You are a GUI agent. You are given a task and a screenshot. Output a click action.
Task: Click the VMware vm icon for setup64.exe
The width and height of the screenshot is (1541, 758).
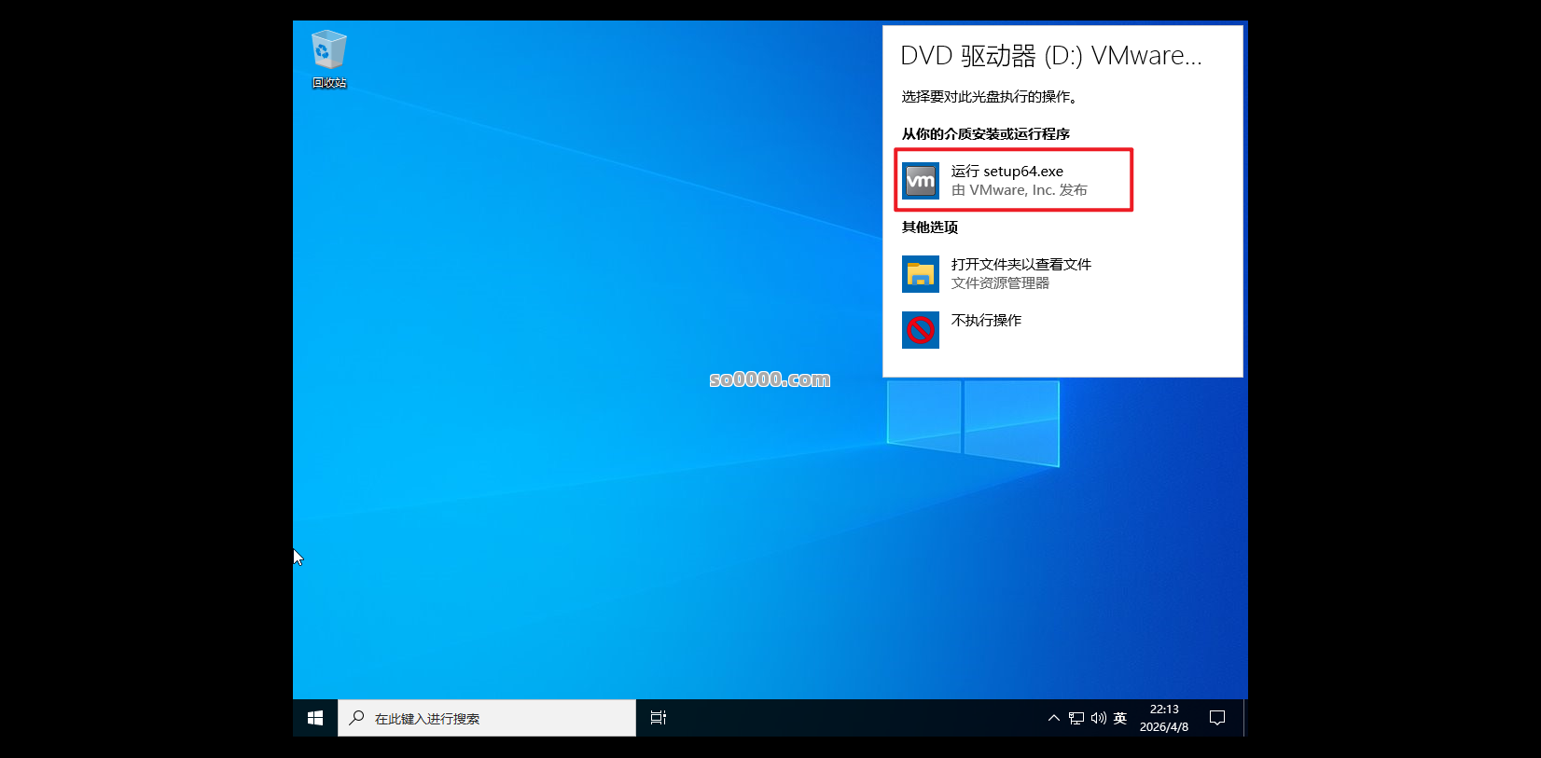tap(921, 181)
